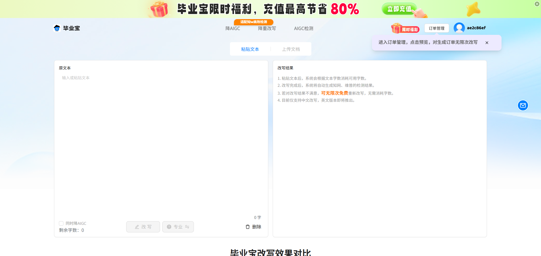
Task: Click the 毕业宝 graduation cap logo icon
Action: pos(57,28)
